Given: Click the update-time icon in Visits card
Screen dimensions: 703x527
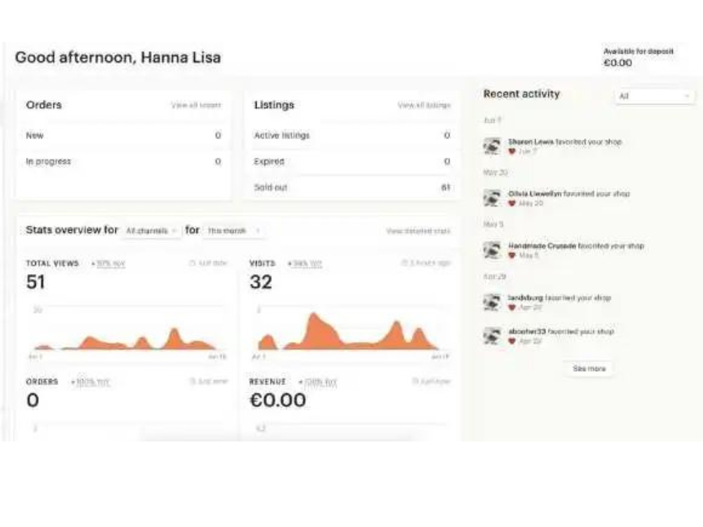Looking at the screenshot, I should [404, 263].
